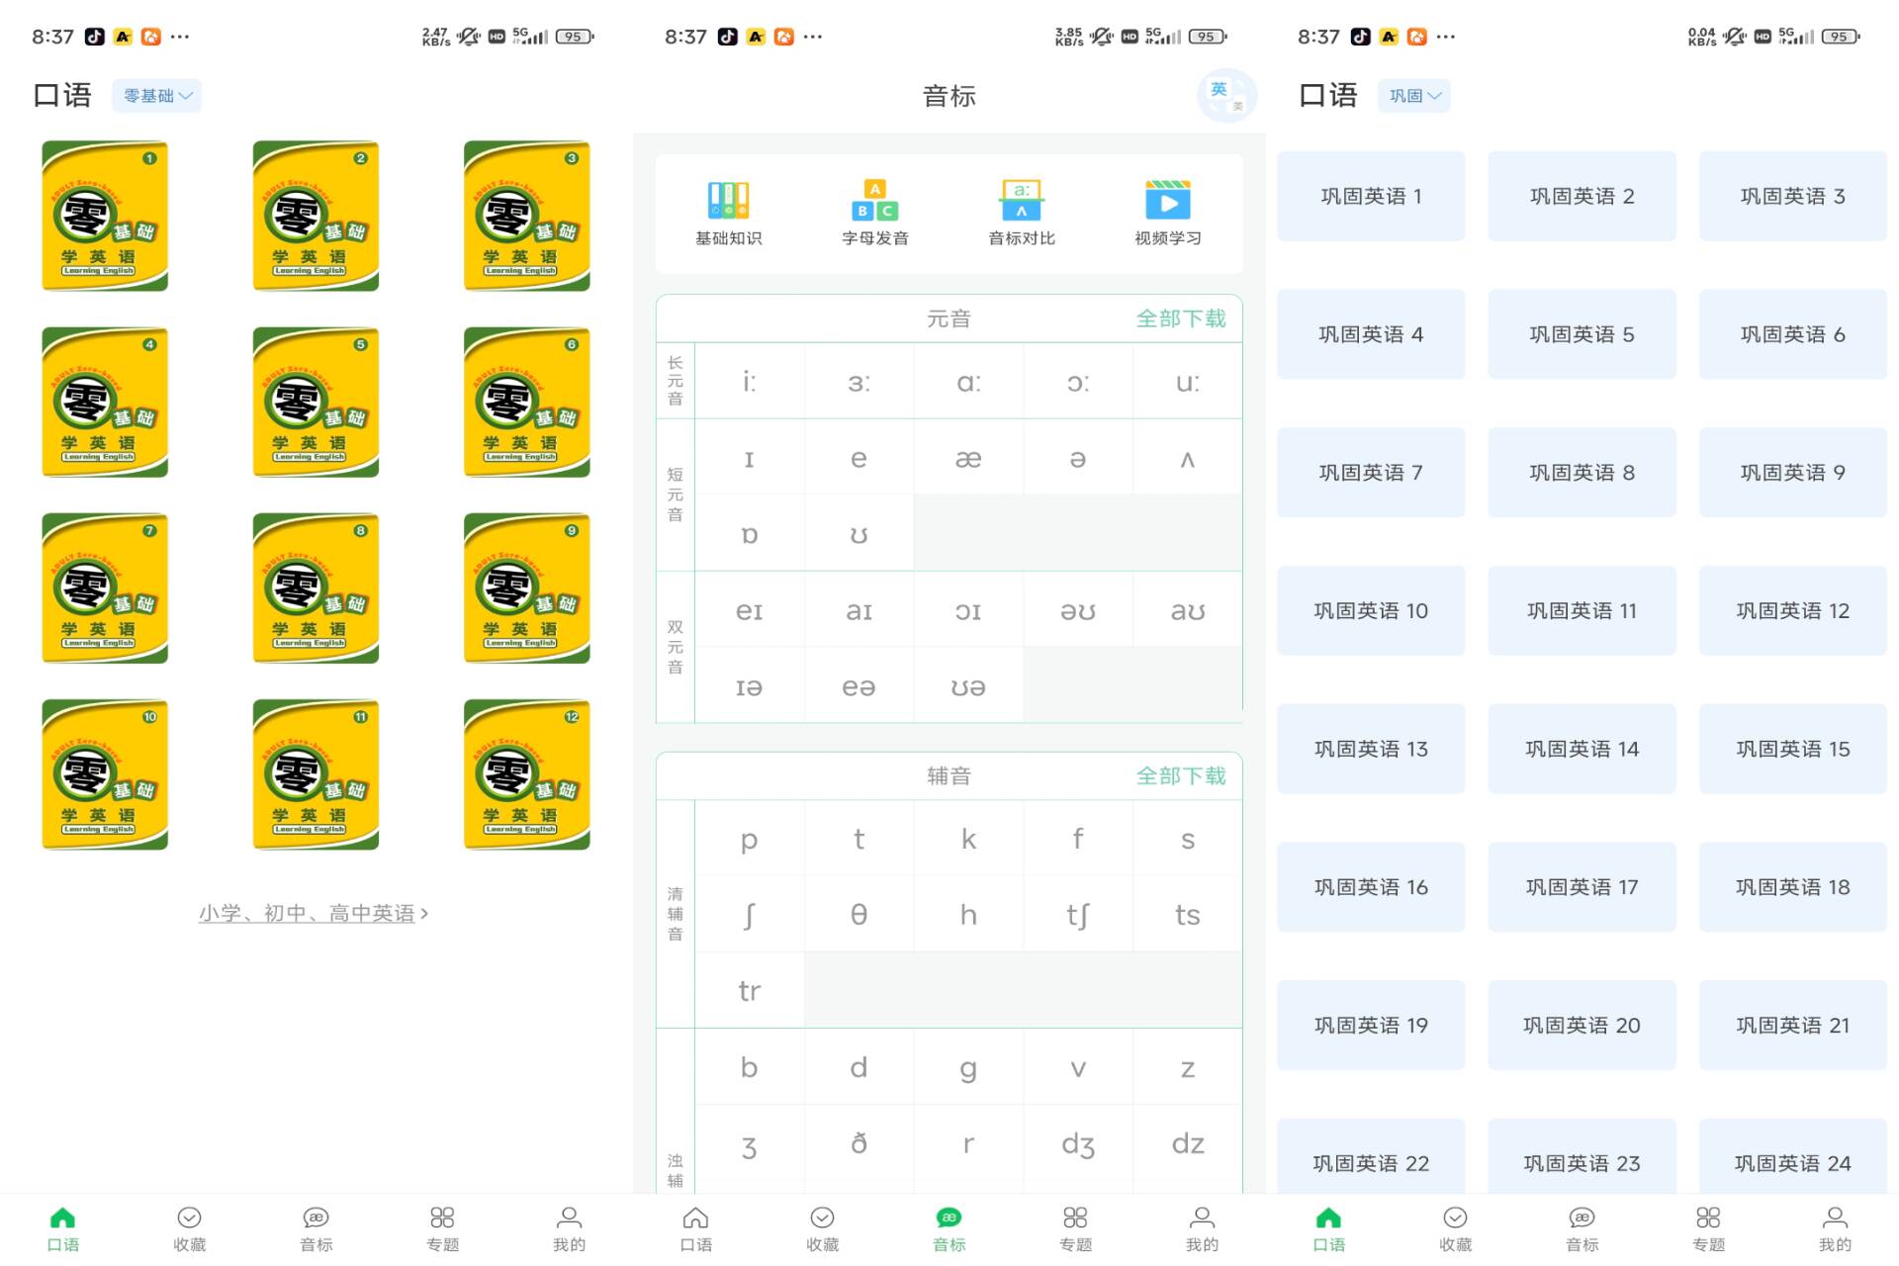Open the 基础知识 books icon
The width and height of the screenshot is (1899, 1266).
[x=728, y=201]
